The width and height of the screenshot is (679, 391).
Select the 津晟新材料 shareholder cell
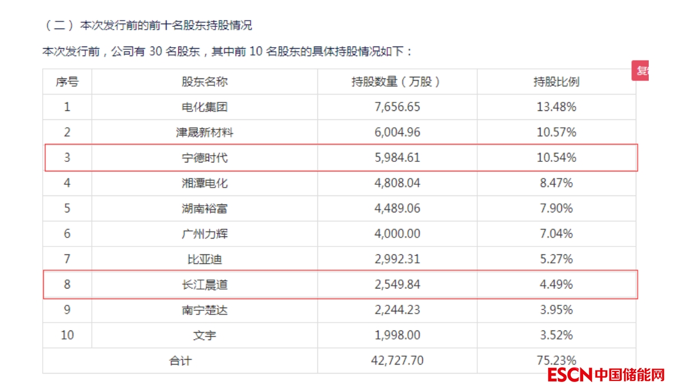click(x=205, y=133)
